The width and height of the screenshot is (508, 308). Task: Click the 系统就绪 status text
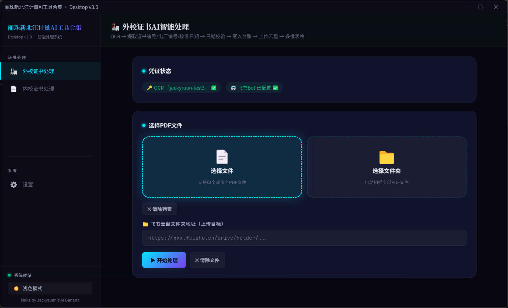(23, 275)
